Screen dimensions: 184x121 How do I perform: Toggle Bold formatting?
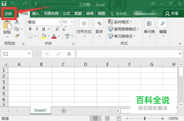[30, 29]
